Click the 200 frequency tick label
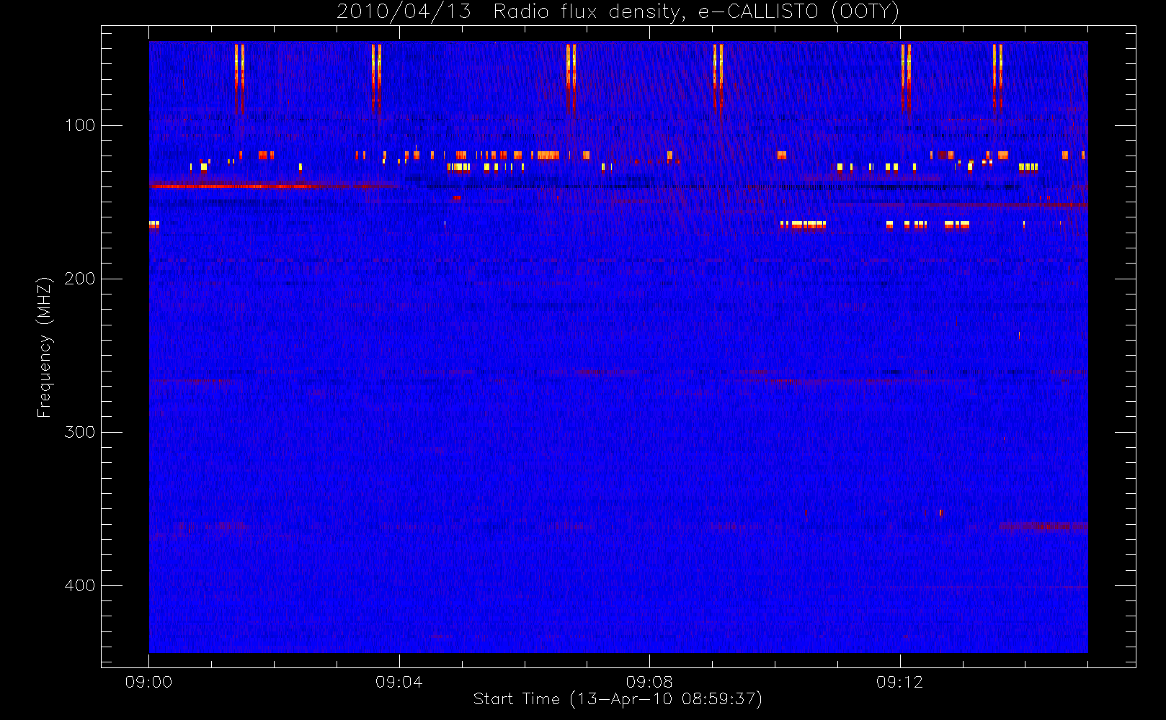 pyautogui.click(x=79, y=279)
